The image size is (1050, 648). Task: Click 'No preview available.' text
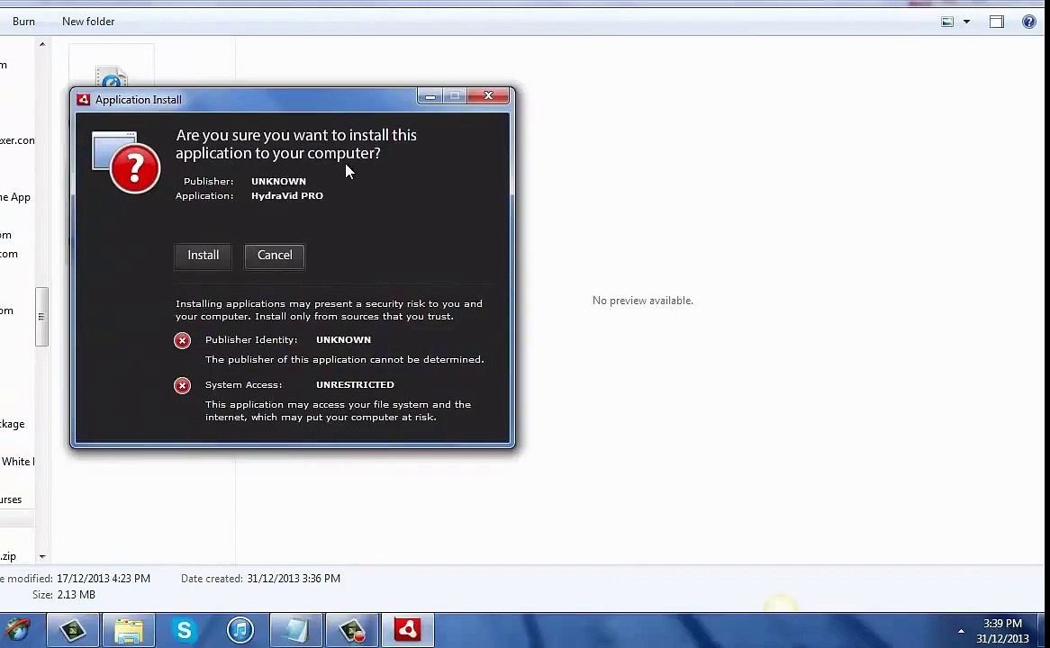point(643,301)
